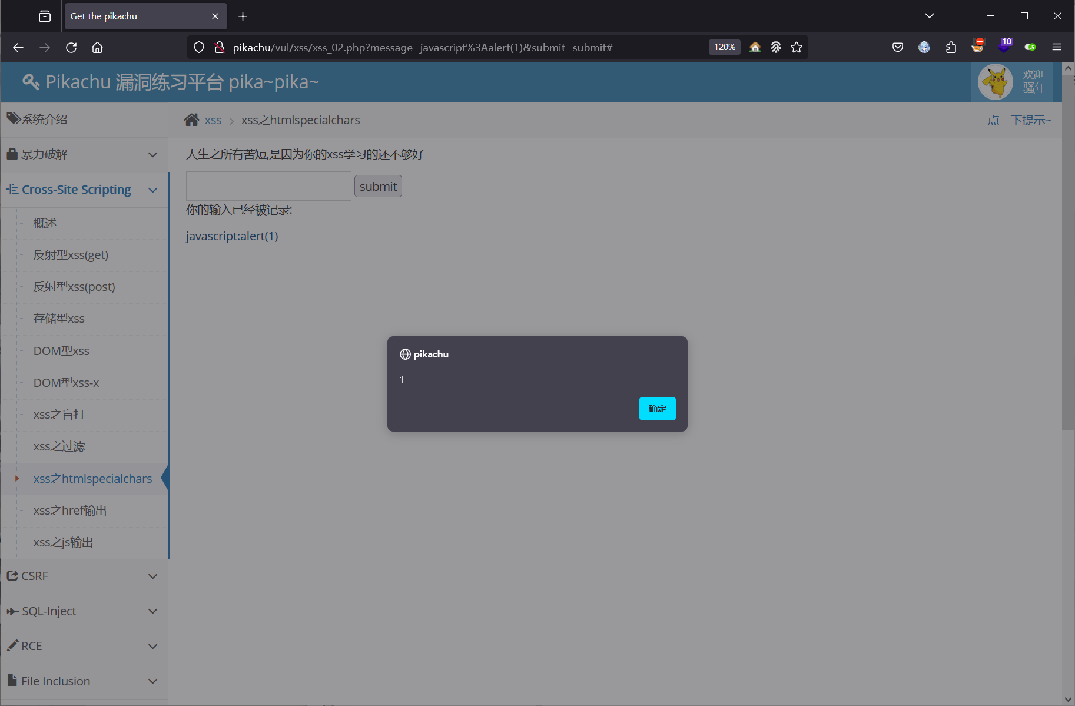Viewport: 1075px width, 706px height.
Task: Close the 'Get the pikachu' tab
Action: click(215, 16)
